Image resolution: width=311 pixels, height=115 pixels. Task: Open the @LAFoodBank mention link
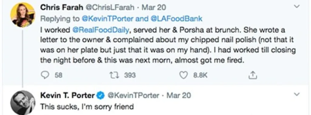point(176,19)
